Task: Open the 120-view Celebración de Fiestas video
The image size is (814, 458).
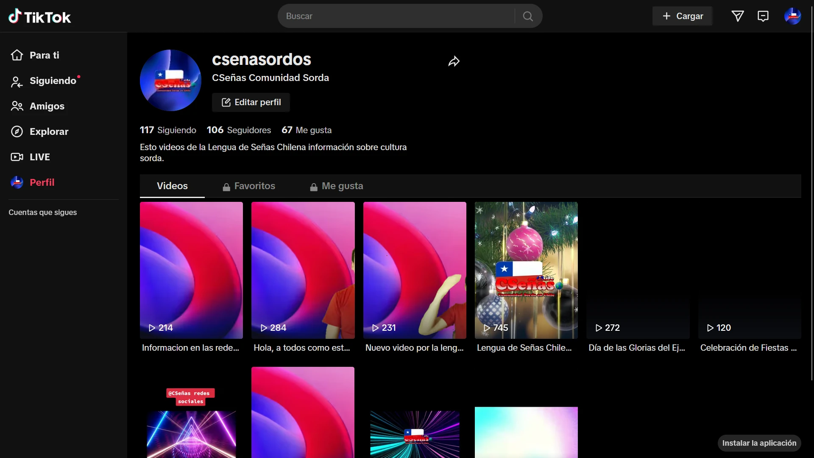Action: (750, 270)
